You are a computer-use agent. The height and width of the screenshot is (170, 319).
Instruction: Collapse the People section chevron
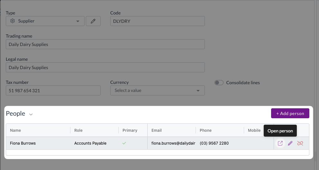click(31, 114)
